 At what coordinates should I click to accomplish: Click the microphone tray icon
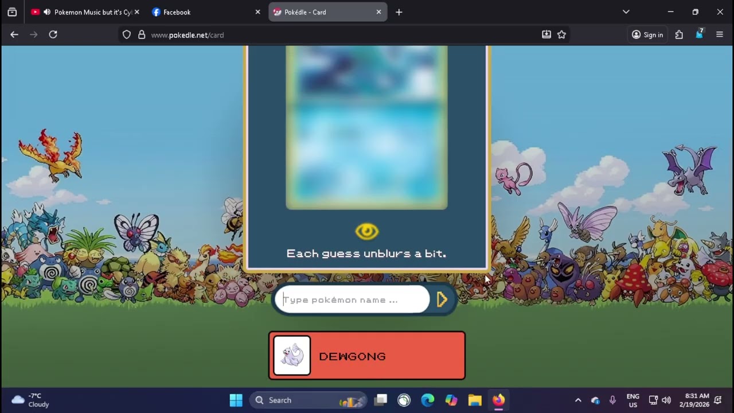[612, 400]
